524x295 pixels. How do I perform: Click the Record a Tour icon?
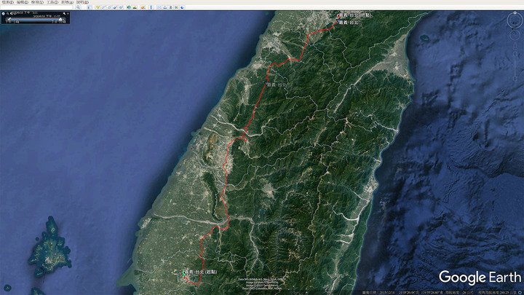tap(121, 7)
